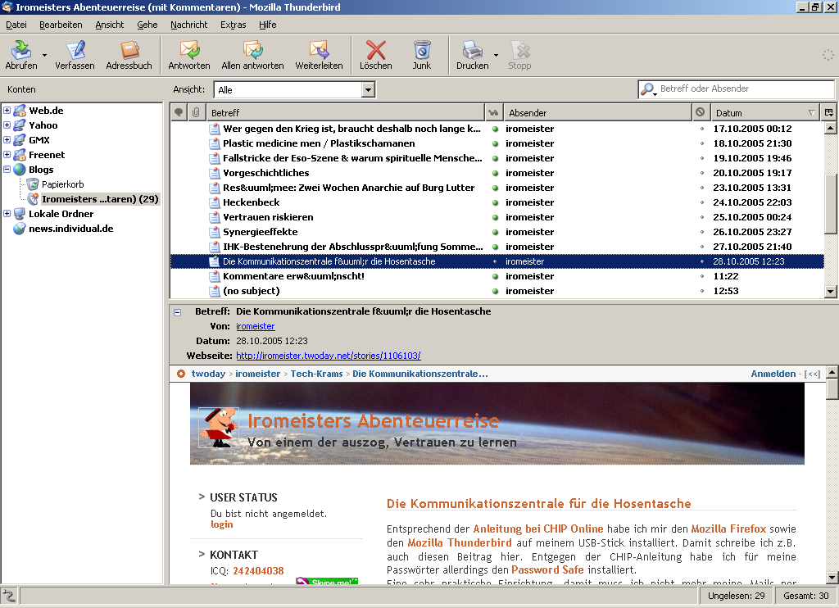839x608 pixels.
Task: Open the Bearbeiten menu
Action: 61,25
